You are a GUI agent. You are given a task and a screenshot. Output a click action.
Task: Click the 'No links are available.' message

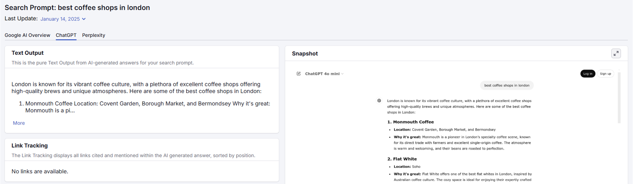pyautogui.click(x=40, y=172)
